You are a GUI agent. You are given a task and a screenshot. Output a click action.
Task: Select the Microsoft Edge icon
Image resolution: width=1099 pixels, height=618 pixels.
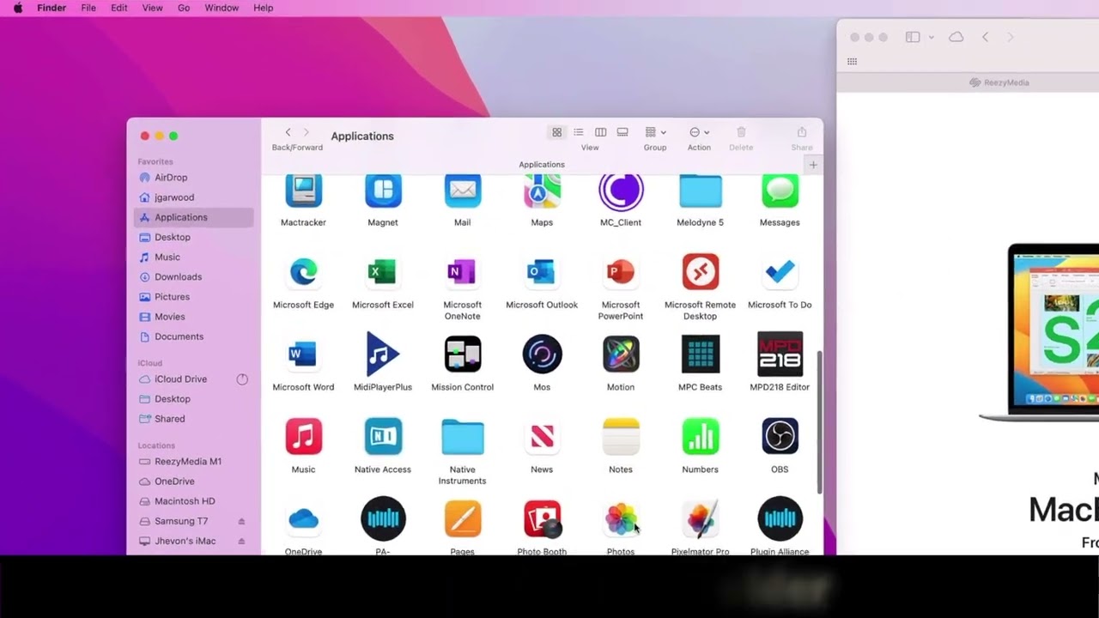[303, 272]
